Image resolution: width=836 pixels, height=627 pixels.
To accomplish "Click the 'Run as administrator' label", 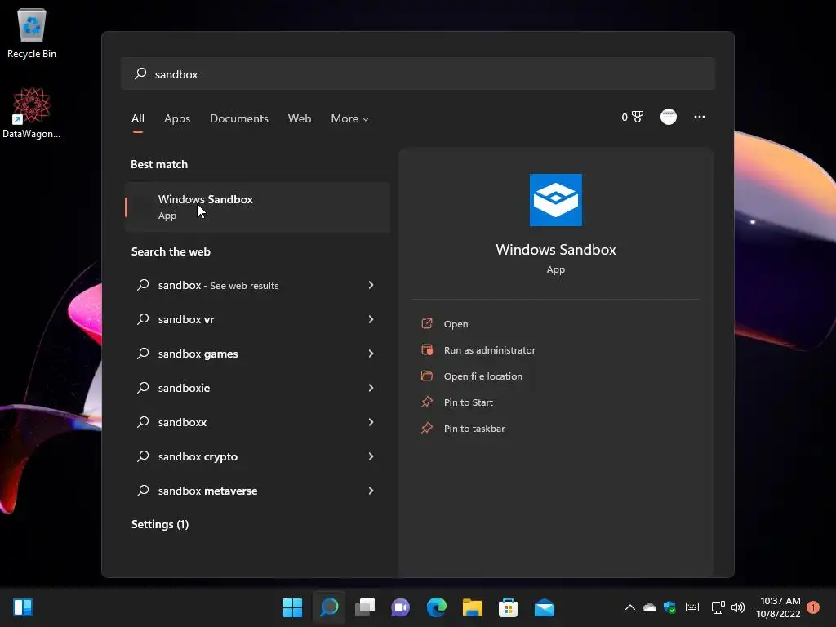I will pos(490,350).
